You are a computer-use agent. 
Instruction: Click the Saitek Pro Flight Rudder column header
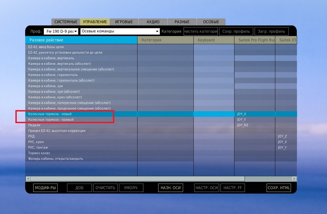255,40
